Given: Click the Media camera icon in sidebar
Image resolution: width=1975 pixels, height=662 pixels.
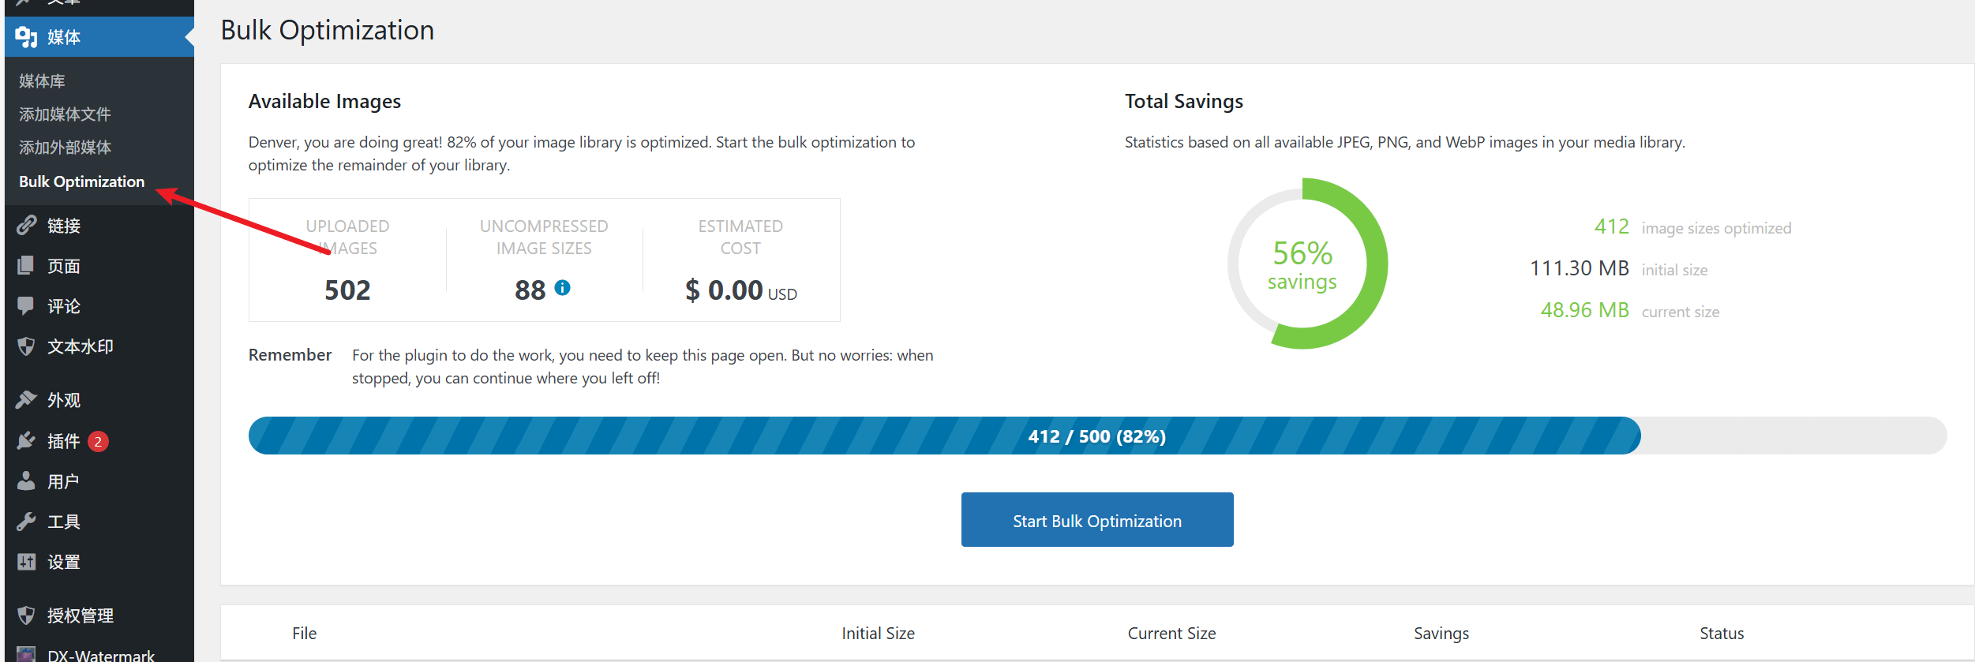Looking at the screenshot, I should tap(26, 36).
